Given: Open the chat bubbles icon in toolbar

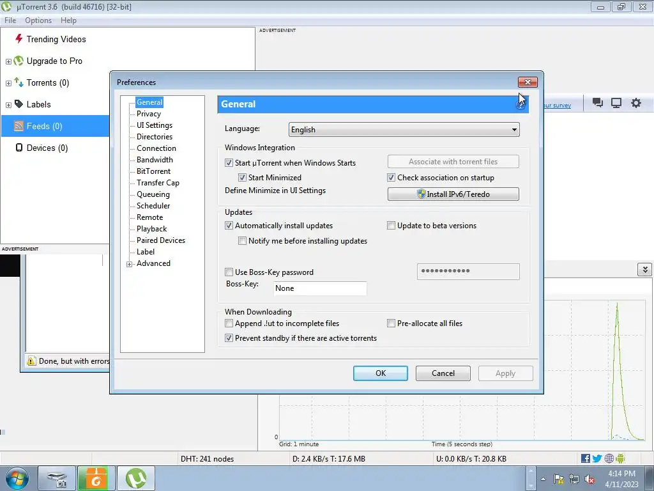Looking at the screenshot, I should tap(598, 103).
